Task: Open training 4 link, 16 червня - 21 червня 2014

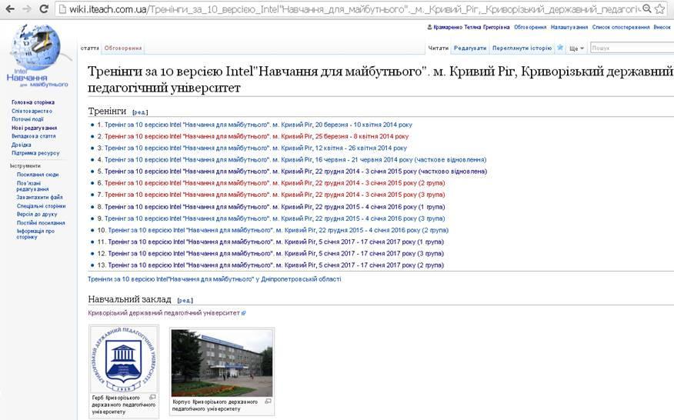Action: 295,159
